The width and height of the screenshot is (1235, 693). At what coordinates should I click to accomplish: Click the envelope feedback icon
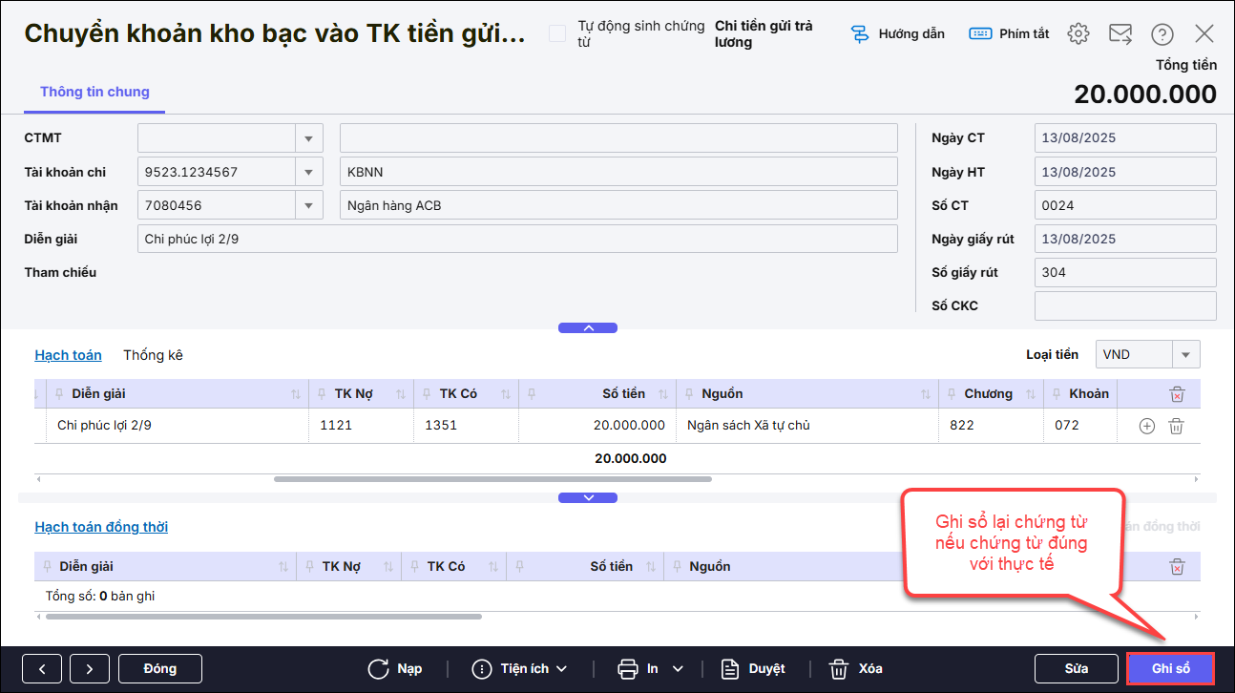click(x=1120, y=34)
